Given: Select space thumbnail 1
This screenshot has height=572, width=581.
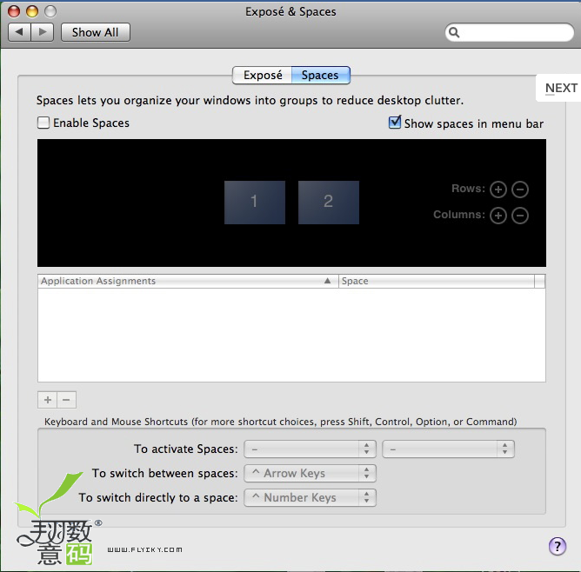Looking at the screenshot, I should (x=255, y=203).
